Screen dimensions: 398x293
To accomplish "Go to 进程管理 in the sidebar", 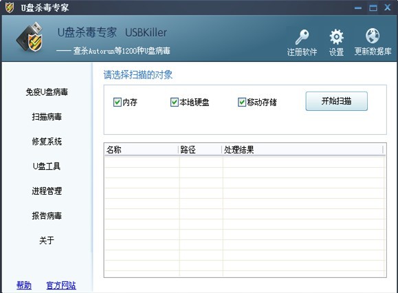I will coord(47,191).
